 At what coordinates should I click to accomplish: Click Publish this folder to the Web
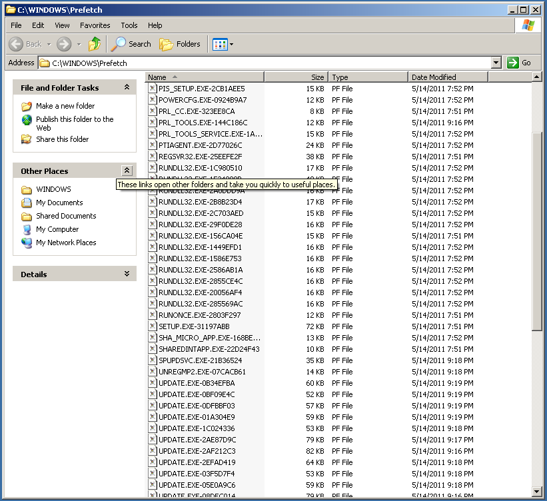(x=75, y=123)
